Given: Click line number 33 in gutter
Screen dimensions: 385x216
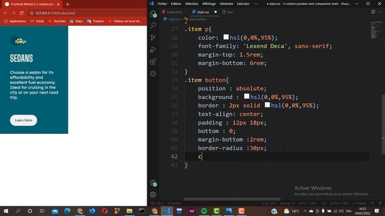Looking at the screenshot, I should [174, 80].
